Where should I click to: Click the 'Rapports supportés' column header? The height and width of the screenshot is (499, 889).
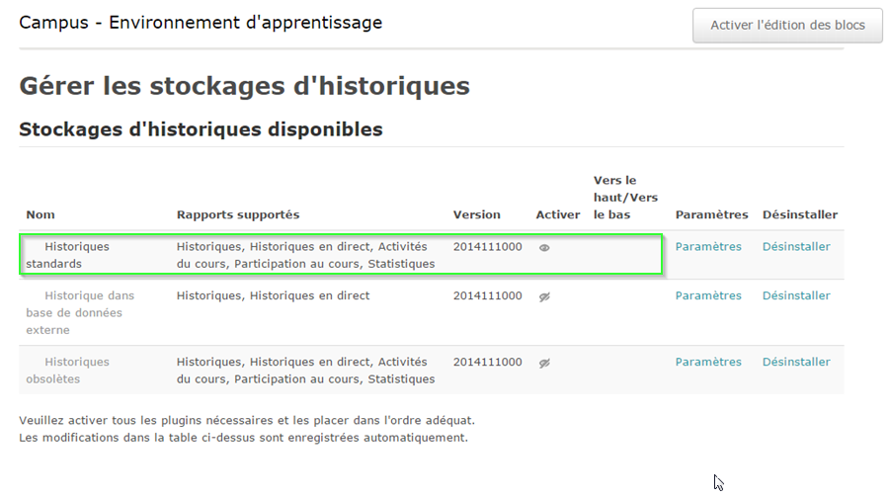[x=237, y=214]
